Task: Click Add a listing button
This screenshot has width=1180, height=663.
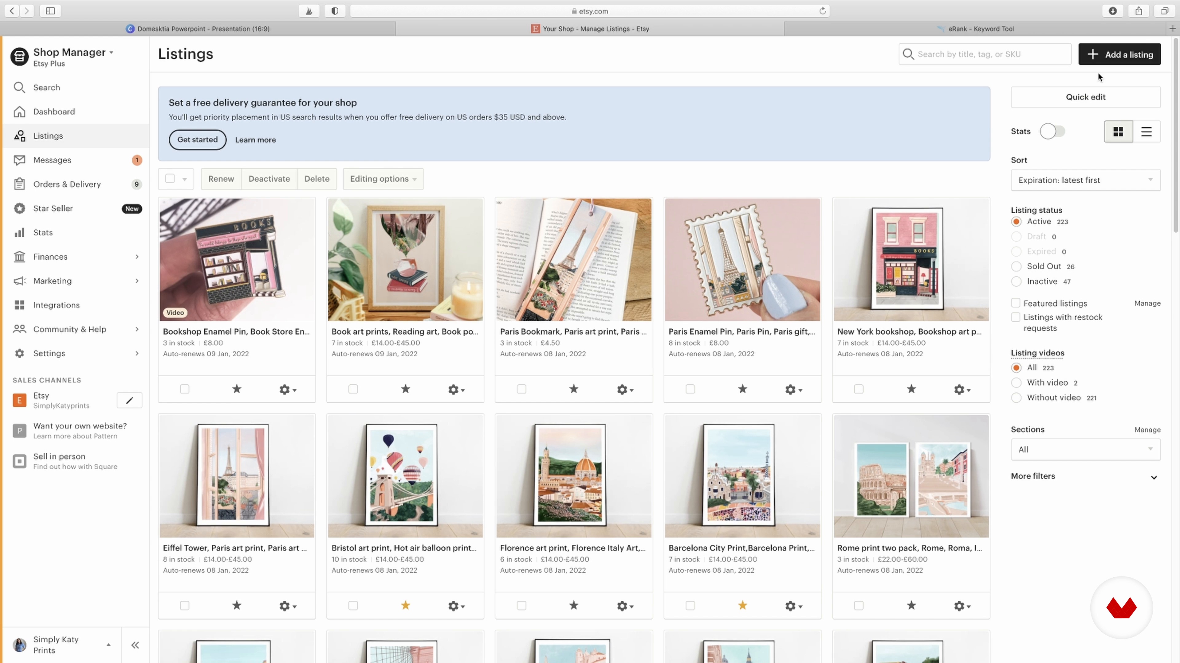Action: pos(1119,54)
